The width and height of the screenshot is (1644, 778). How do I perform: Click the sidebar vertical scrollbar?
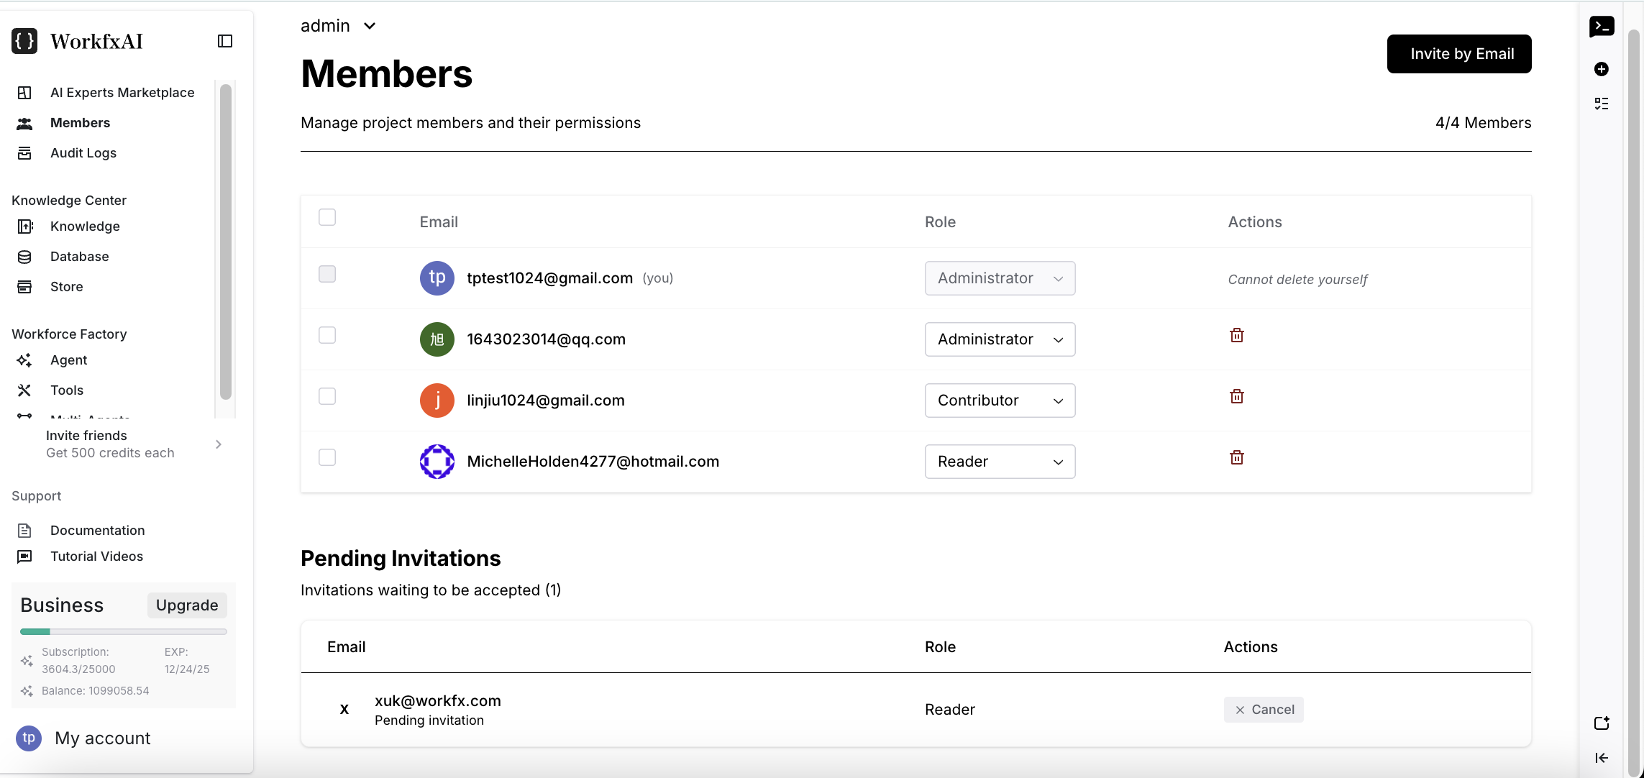[226, 242]
